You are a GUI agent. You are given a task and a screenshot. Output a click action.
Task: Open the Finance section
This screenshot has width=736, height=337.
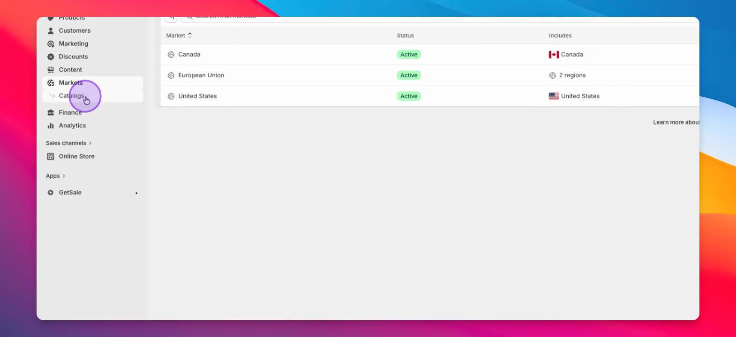[70, 113]
